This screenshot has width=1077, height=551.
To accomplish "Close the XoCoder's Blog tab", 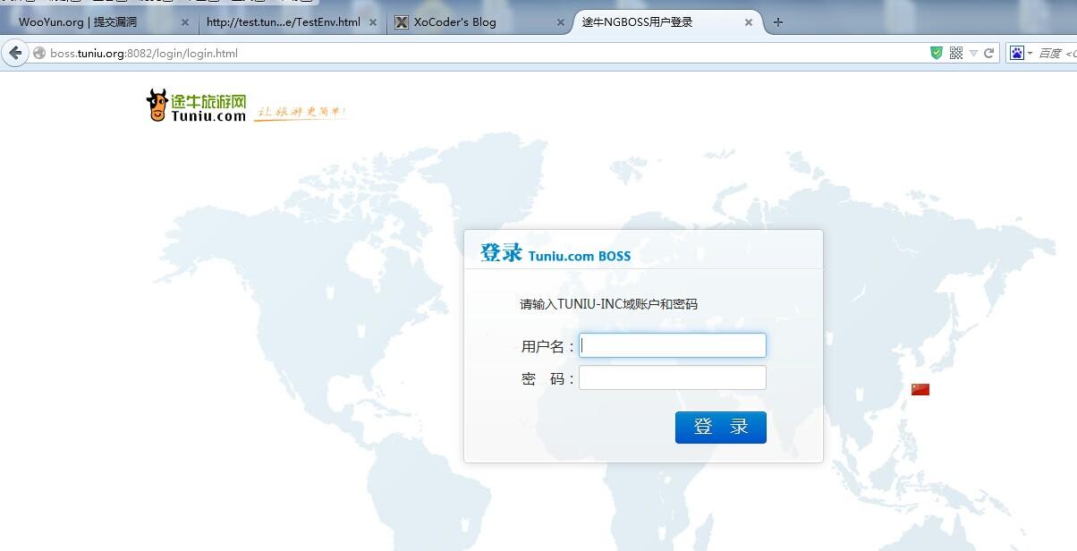I will pyautogui.click(x=561, y=22).
